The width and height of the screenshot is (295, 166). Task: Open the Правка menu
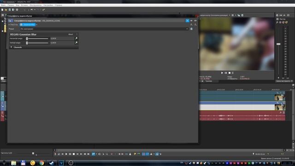tap(11, 5)
